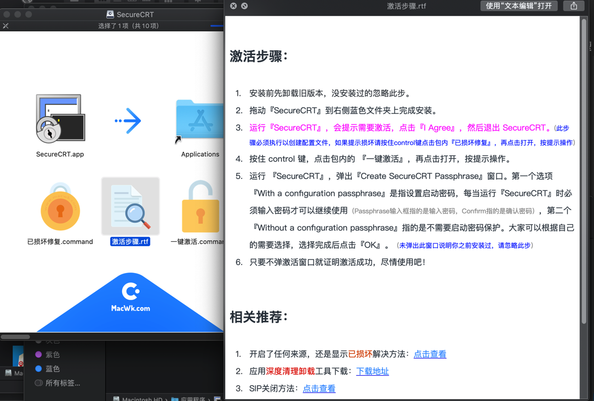
Task: Click the 使用“文本编辑”打开 button
Action: (x=518, y=5)
